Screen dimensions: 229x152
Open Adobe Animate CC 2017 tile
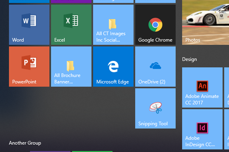click(202, 87)
